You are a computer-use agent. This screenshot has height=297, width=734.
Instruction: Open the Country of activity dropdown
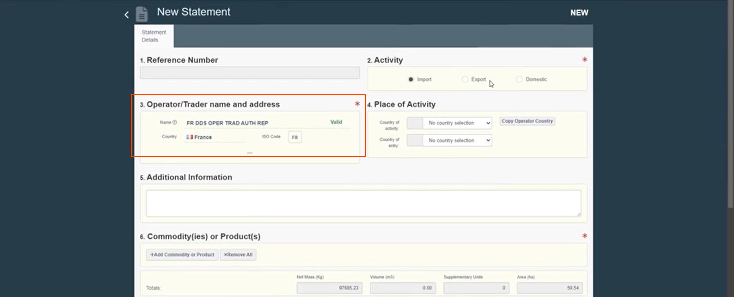tap(457, 123)
